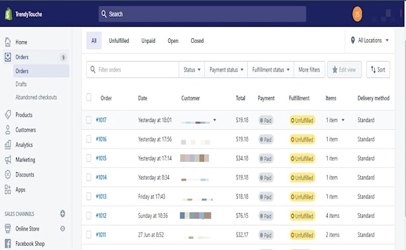This screenshot has width=406, height=250.
Task: Open order #1012 link
Action: click(x=101, y=215)
